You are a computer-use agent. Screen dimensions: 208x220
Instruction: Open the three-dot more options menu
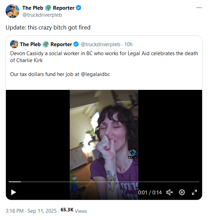pos(199,8)
